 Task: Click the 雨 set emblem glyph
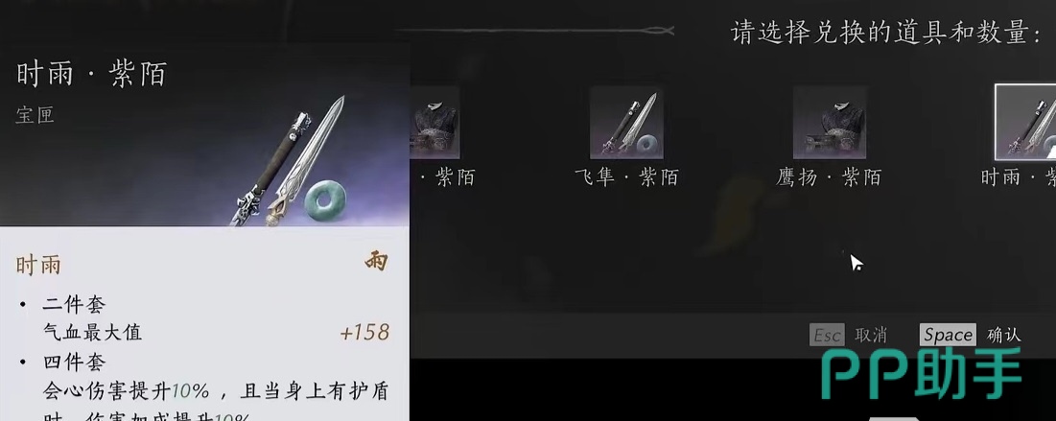click(376, 262)
